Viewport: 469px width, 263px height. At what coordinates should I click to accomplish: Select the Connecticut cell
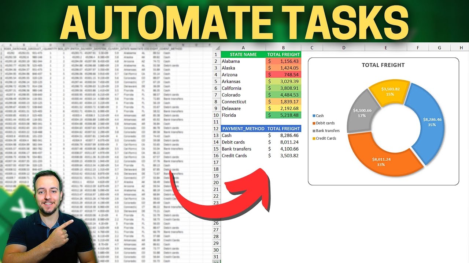[243, 102]
